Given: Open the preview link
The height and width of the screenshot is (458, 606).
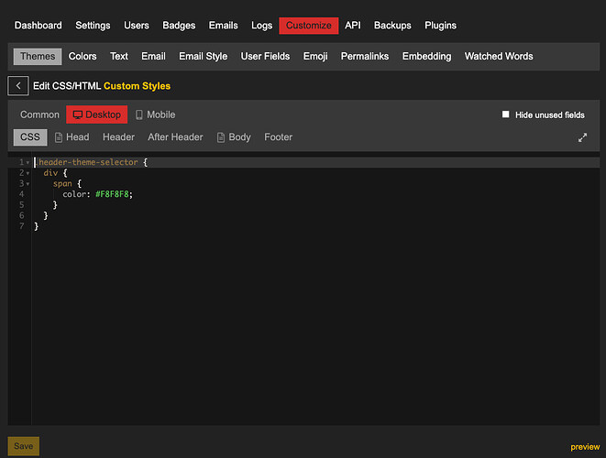Looking at the screenshot, I should (585, 447).
